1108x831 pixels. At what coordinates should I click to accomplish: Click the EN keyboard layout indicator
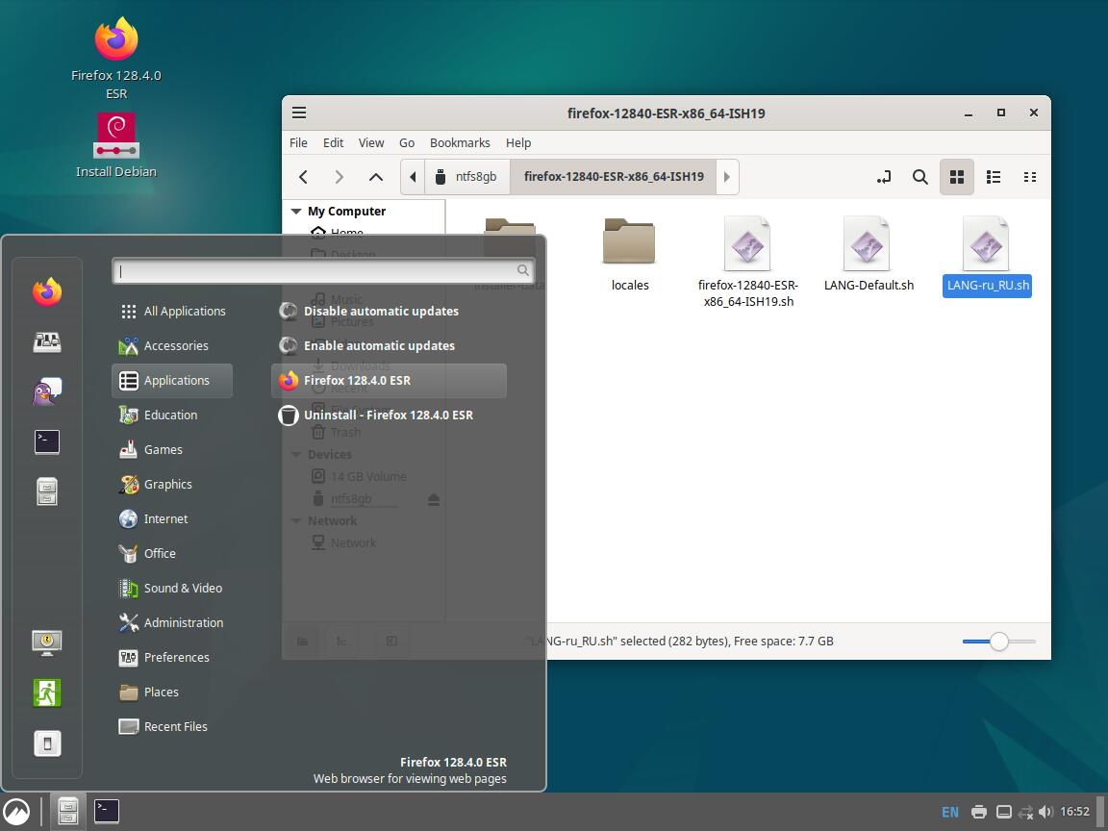pyautogui.click(x=950, y=812)
